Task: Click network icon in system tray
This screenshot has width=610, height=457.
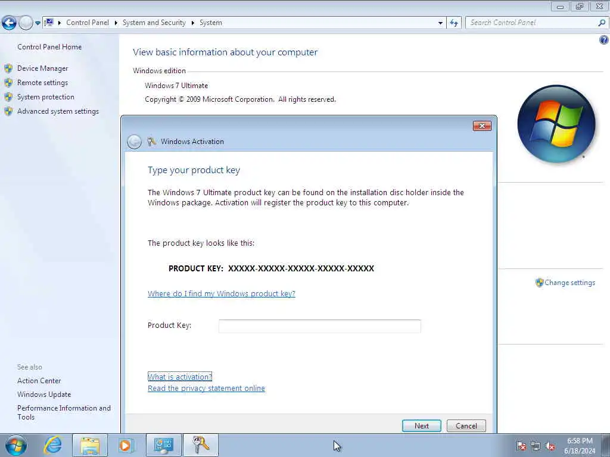Action: tap(536, 446)
